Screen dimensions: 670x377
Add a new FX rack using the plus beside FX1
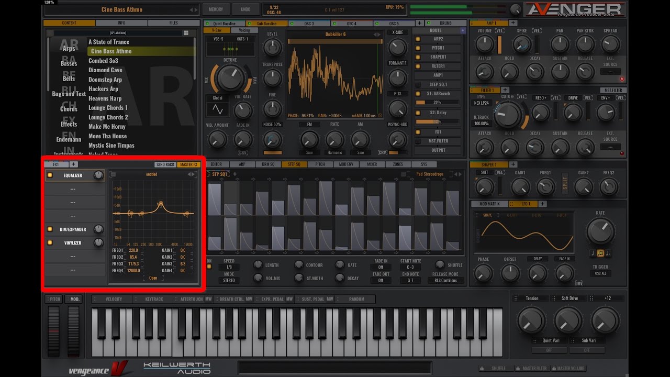coord(74,164)
